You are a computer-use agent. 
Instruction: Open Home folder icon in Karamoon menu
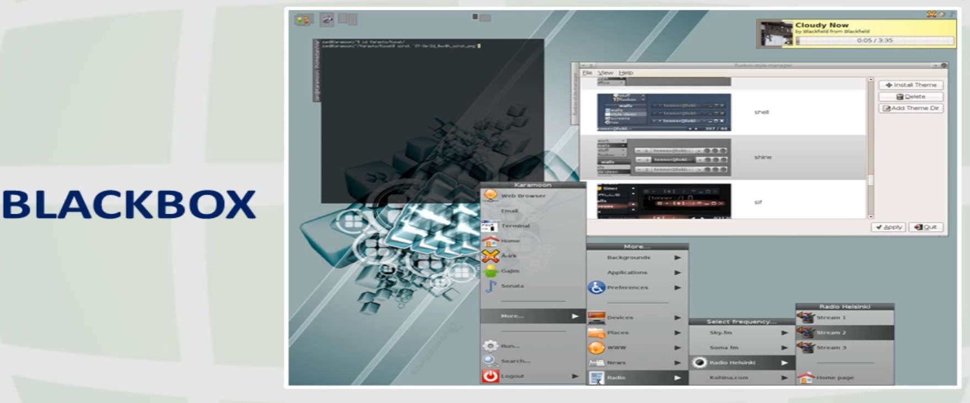[x=490, y=241]
